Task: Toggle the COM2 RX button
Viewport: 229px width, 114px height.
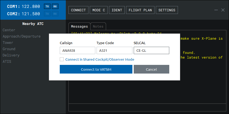Action: pyautogui.click(x=55, y=14)
